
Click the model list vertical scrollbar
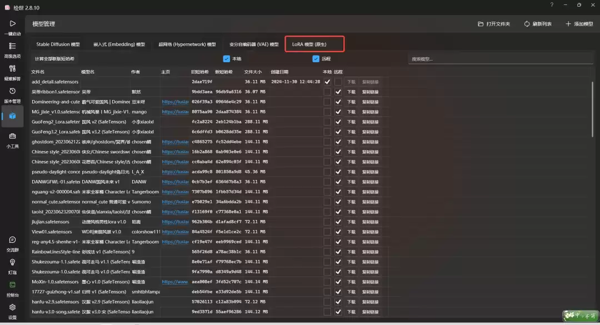click(x=592, y=111)
